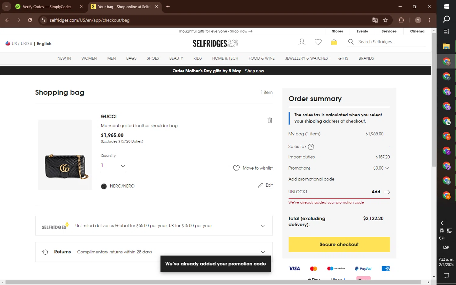This screenshot has width=456, height=285.
Task: Reload the page
Action: (x=30, y=20)
